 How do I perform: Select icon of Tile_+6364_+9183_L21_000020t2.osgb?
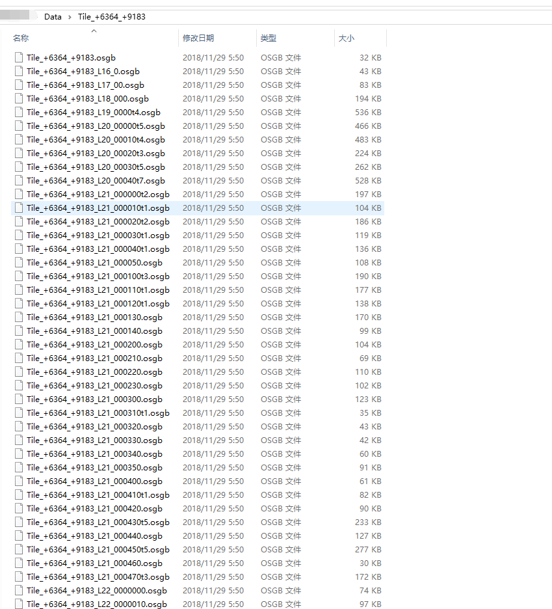point(19,222)
